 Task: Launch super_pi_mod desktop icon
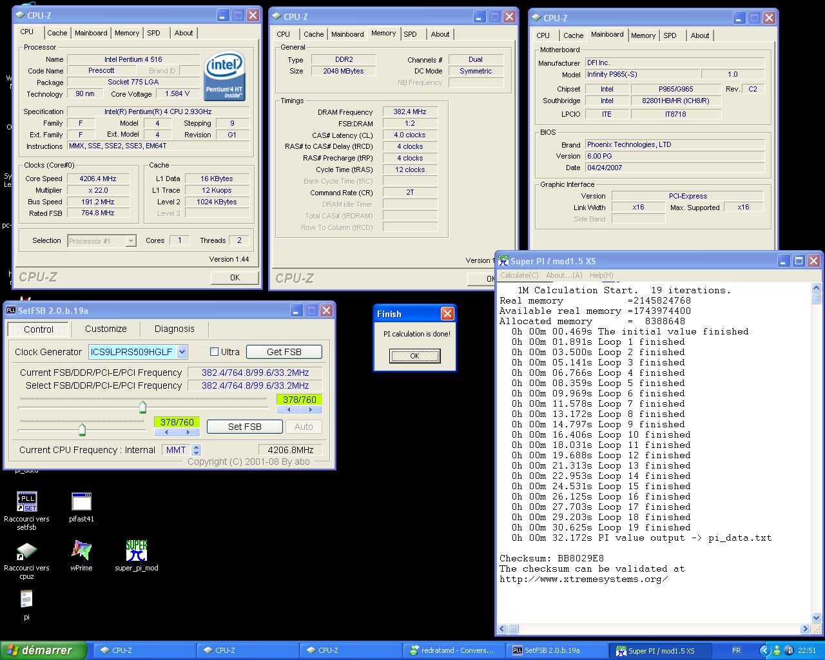pos(136,556)
